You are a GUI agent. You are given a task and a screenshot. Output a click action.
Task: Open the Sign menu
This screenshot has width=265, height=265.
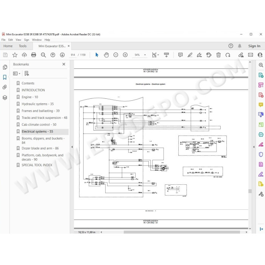[x=26, y=40]
